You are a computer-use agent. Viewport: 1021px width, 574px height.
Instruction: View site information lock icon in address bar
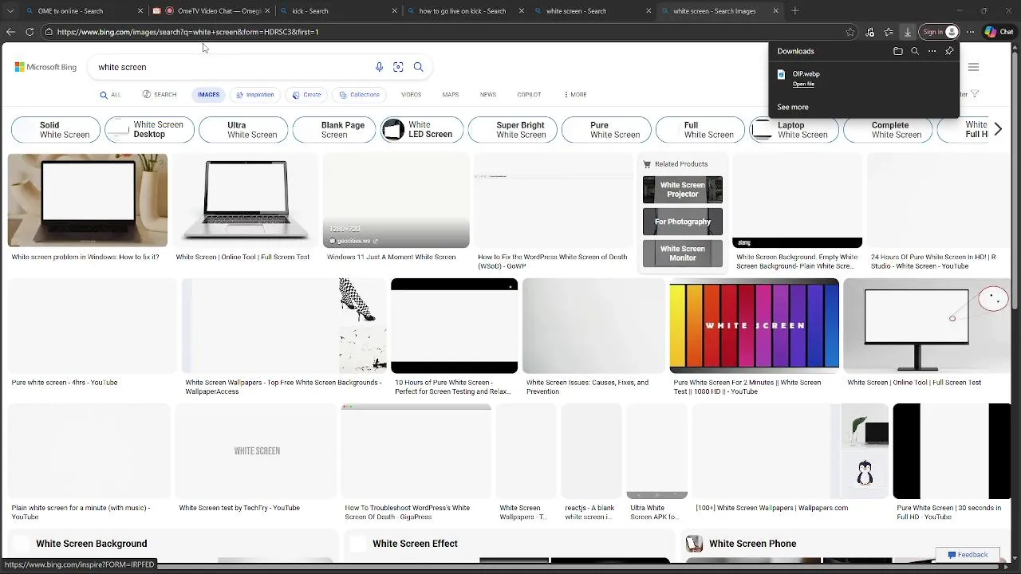click(x=49, y=32)
